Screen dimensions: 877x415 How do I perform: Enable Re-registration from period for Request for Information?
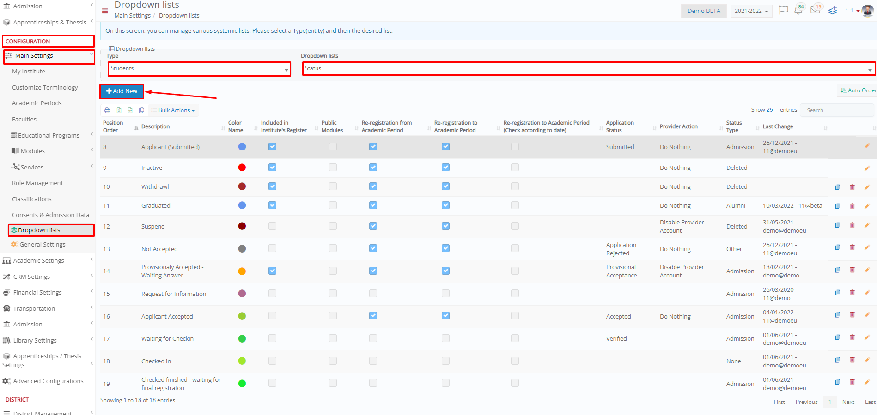[x=373, y=293]
